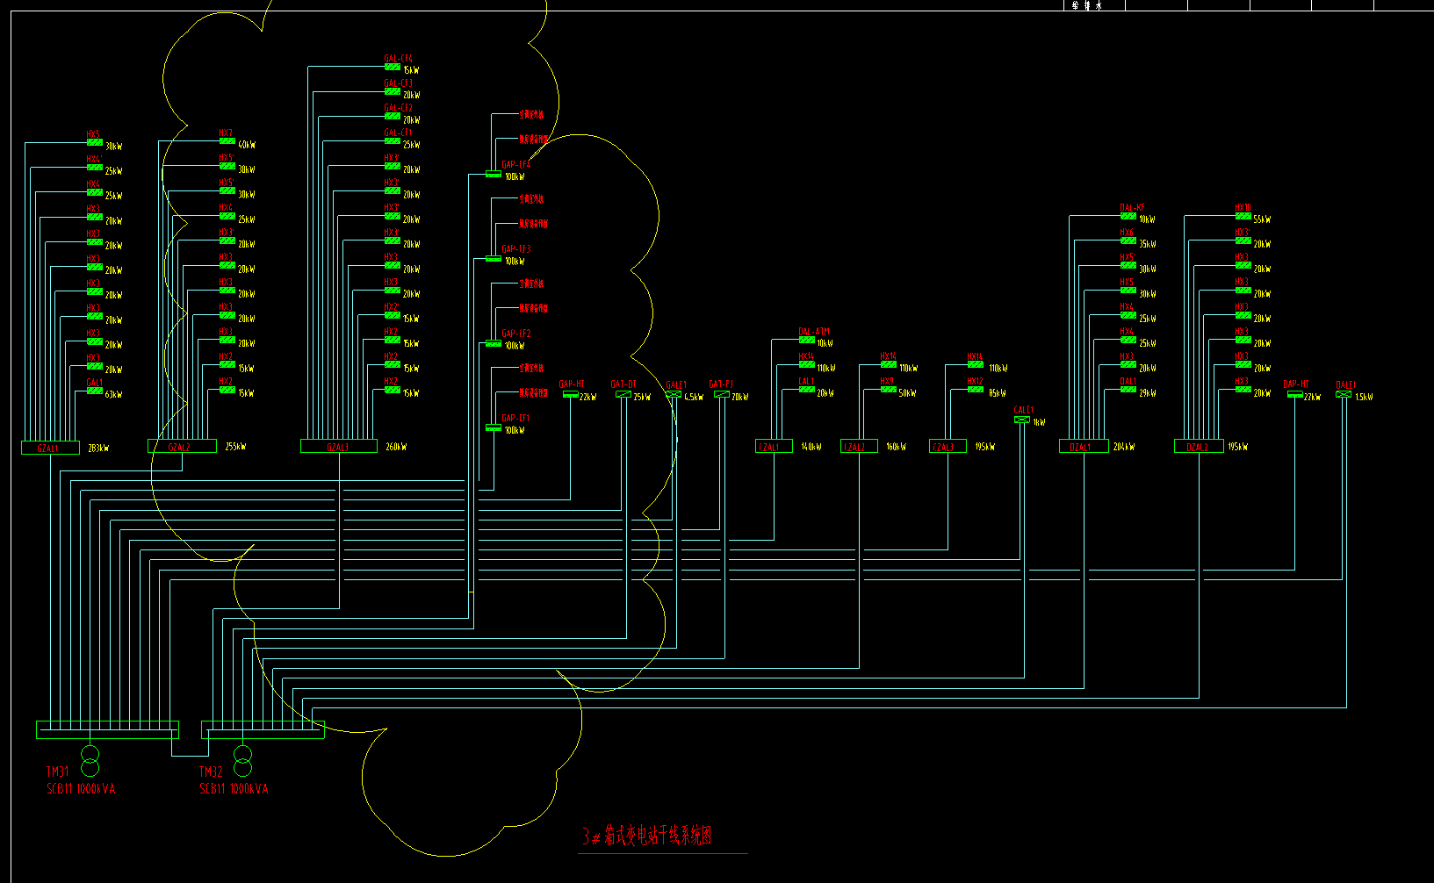
Task: Select the GZAL3 distribution box
Action: pyautogui.click(x=339, y=447)
